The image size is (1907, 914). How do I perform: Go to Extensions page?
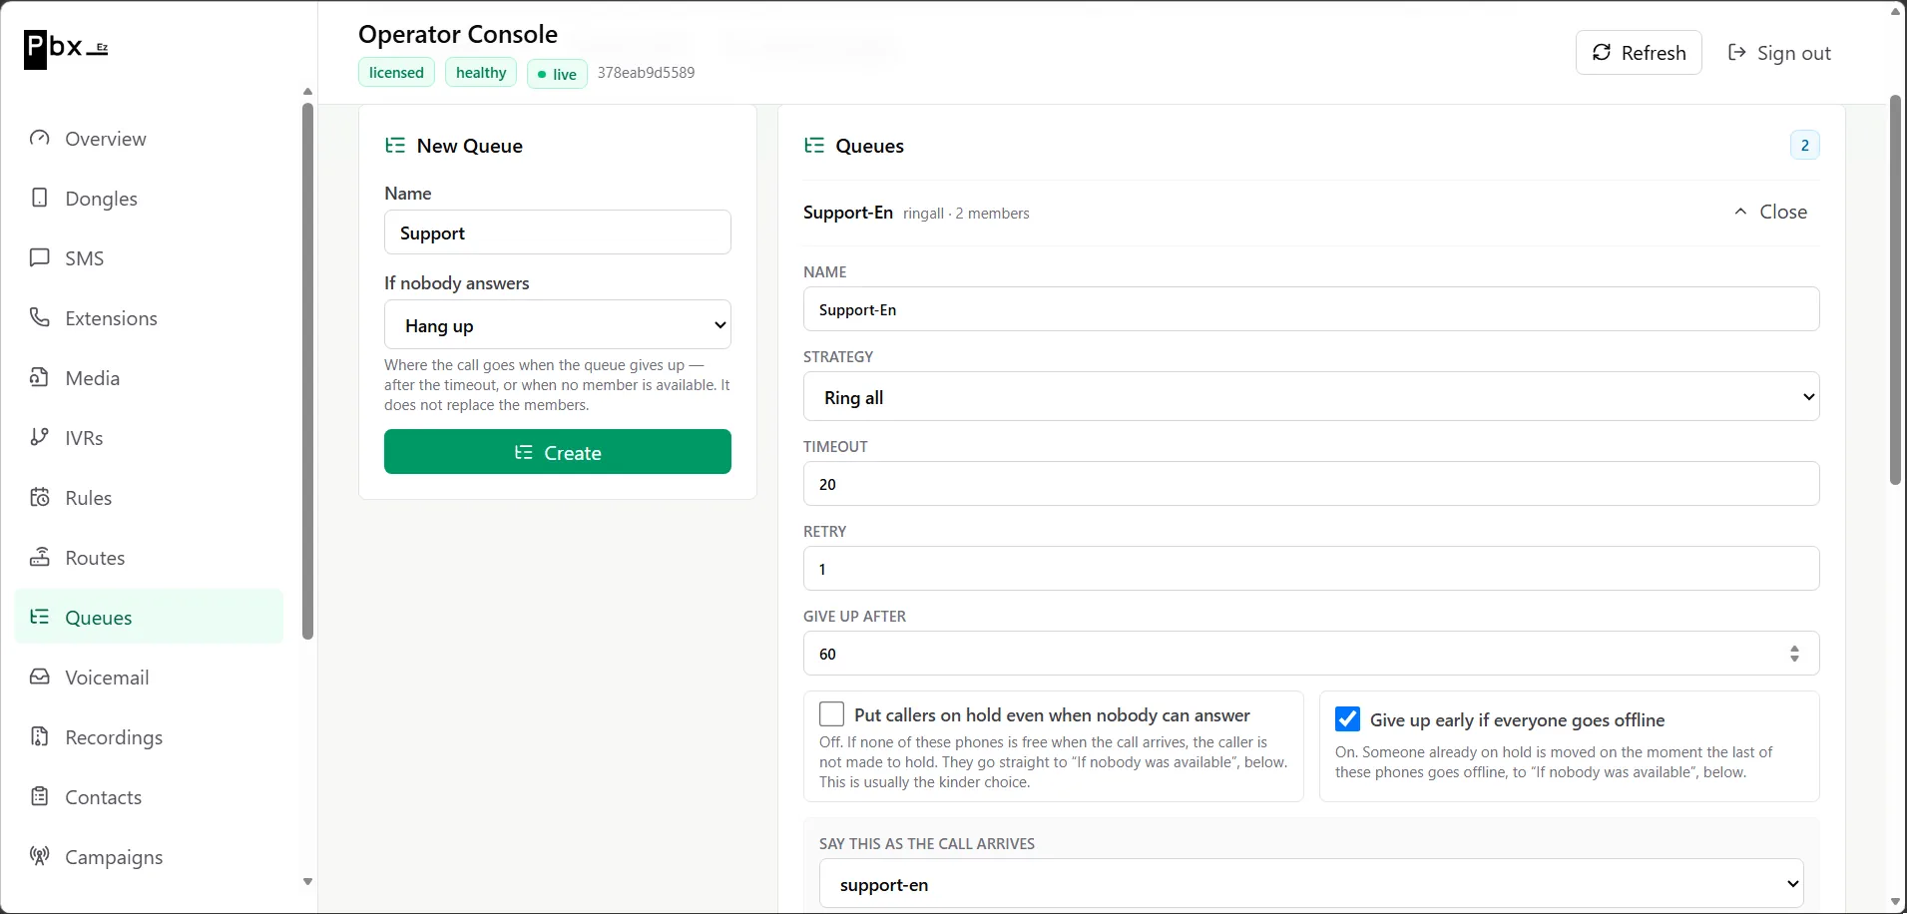tap(149, 318)
